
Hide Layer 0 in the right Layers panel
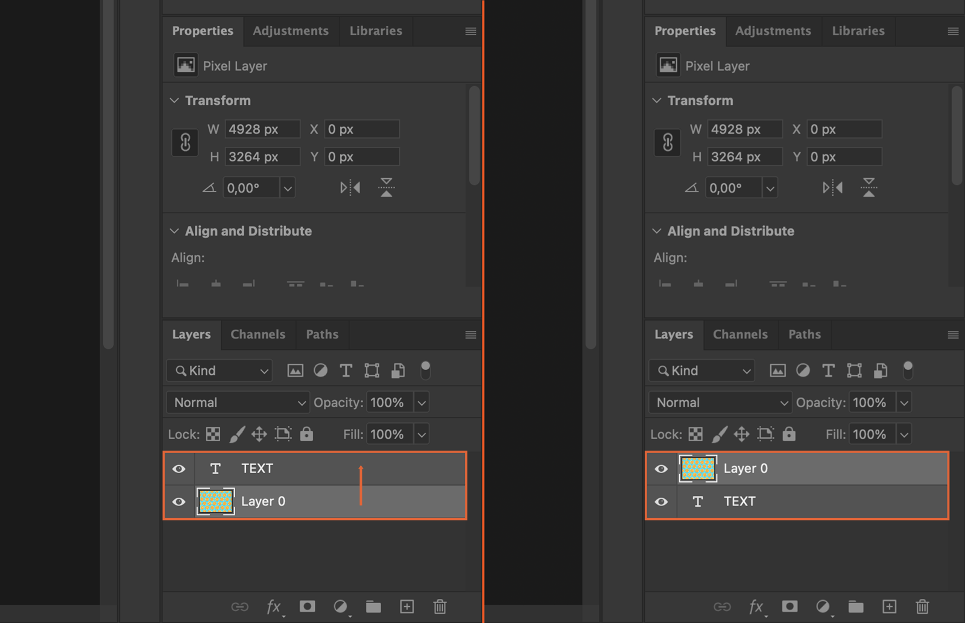tap(662, 469)
